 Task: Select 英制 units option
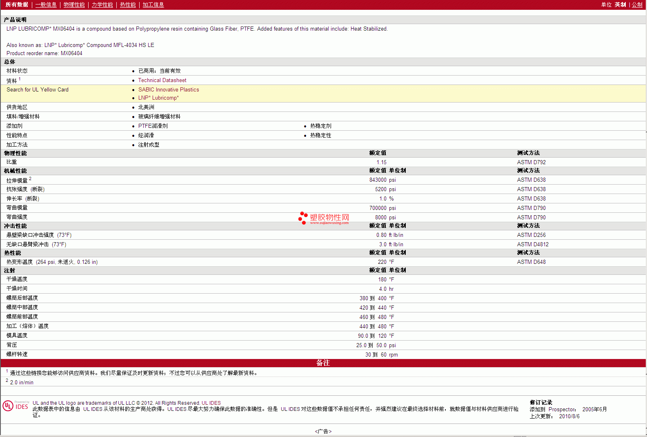620,4
